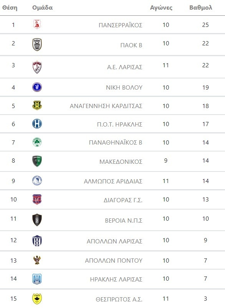The width and height of the screenshot is (225, 308).
Task: Open the Αναγέννηση Καρδίτσας yellow crest
Action: point(37,105)
